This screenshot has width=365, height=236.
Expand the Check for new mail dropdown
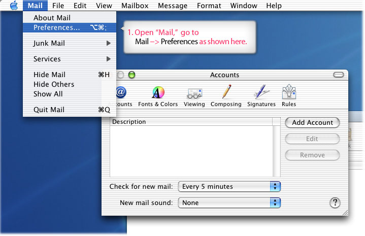pyautogui.click(x=229, y=186)
